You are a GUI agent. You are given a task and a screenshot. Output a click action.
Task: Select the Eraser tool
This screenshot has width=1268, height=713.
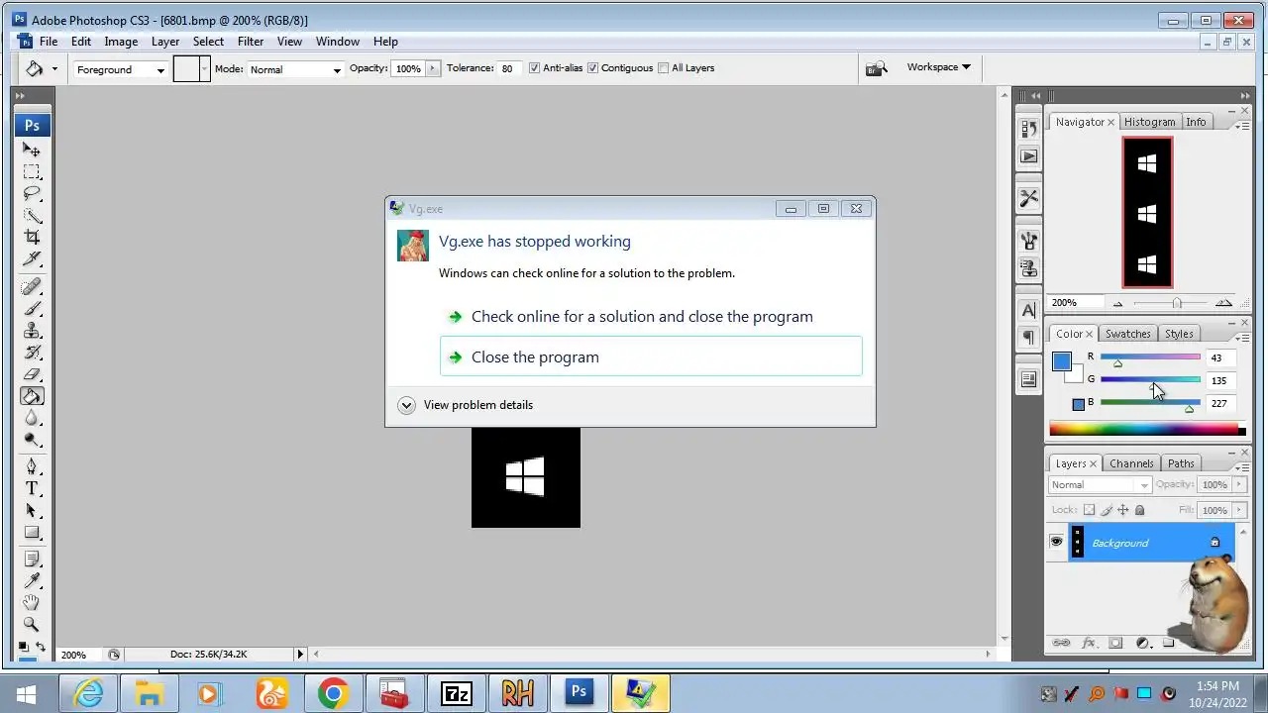point(32,374)
